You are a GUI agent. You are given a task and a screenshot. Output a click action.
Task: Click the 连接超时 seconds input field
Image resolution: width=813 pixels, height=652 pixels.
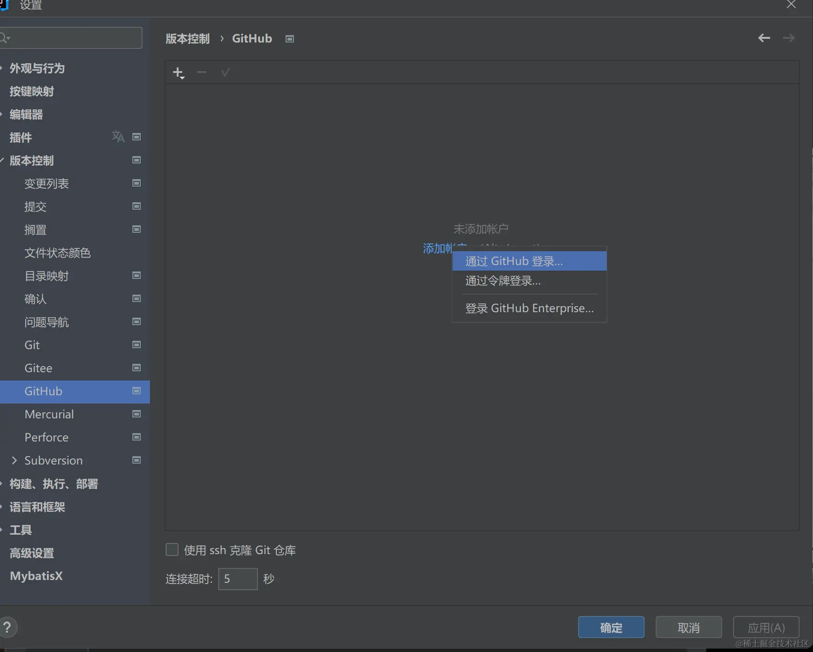coord(238,579)
